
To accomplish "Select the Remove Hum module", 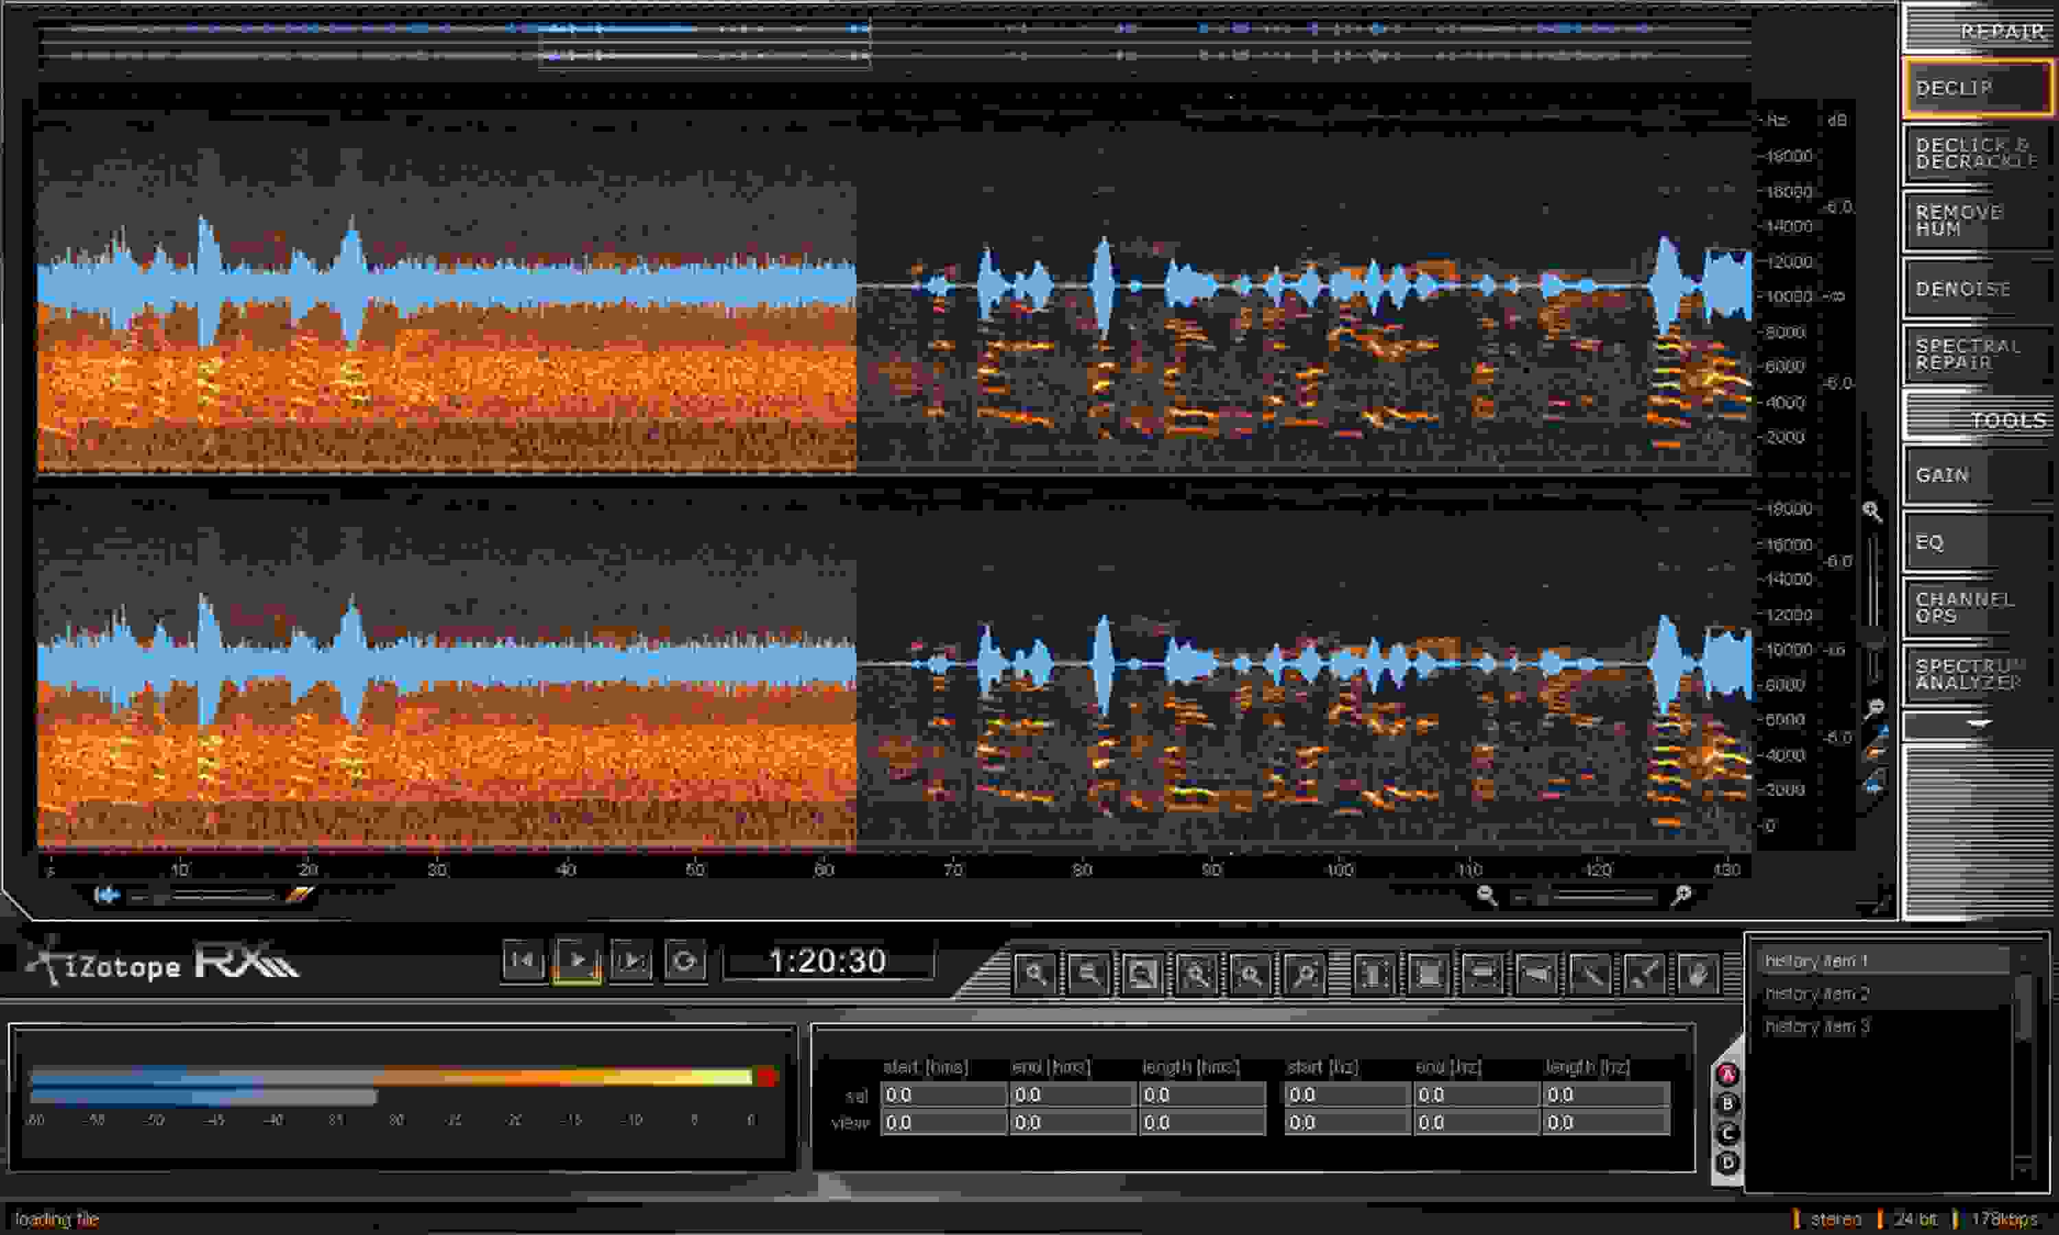I will click(1975, 220).
